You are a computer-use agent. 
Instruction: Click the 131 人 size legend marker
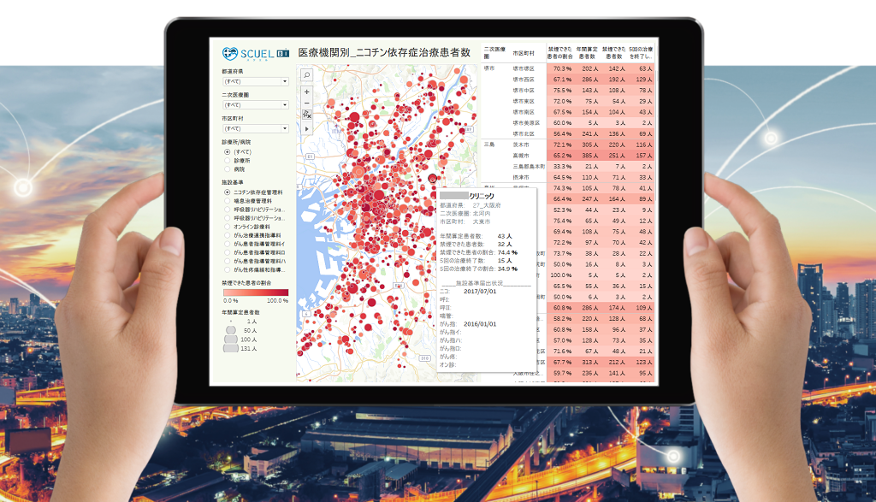click(230, 348)
